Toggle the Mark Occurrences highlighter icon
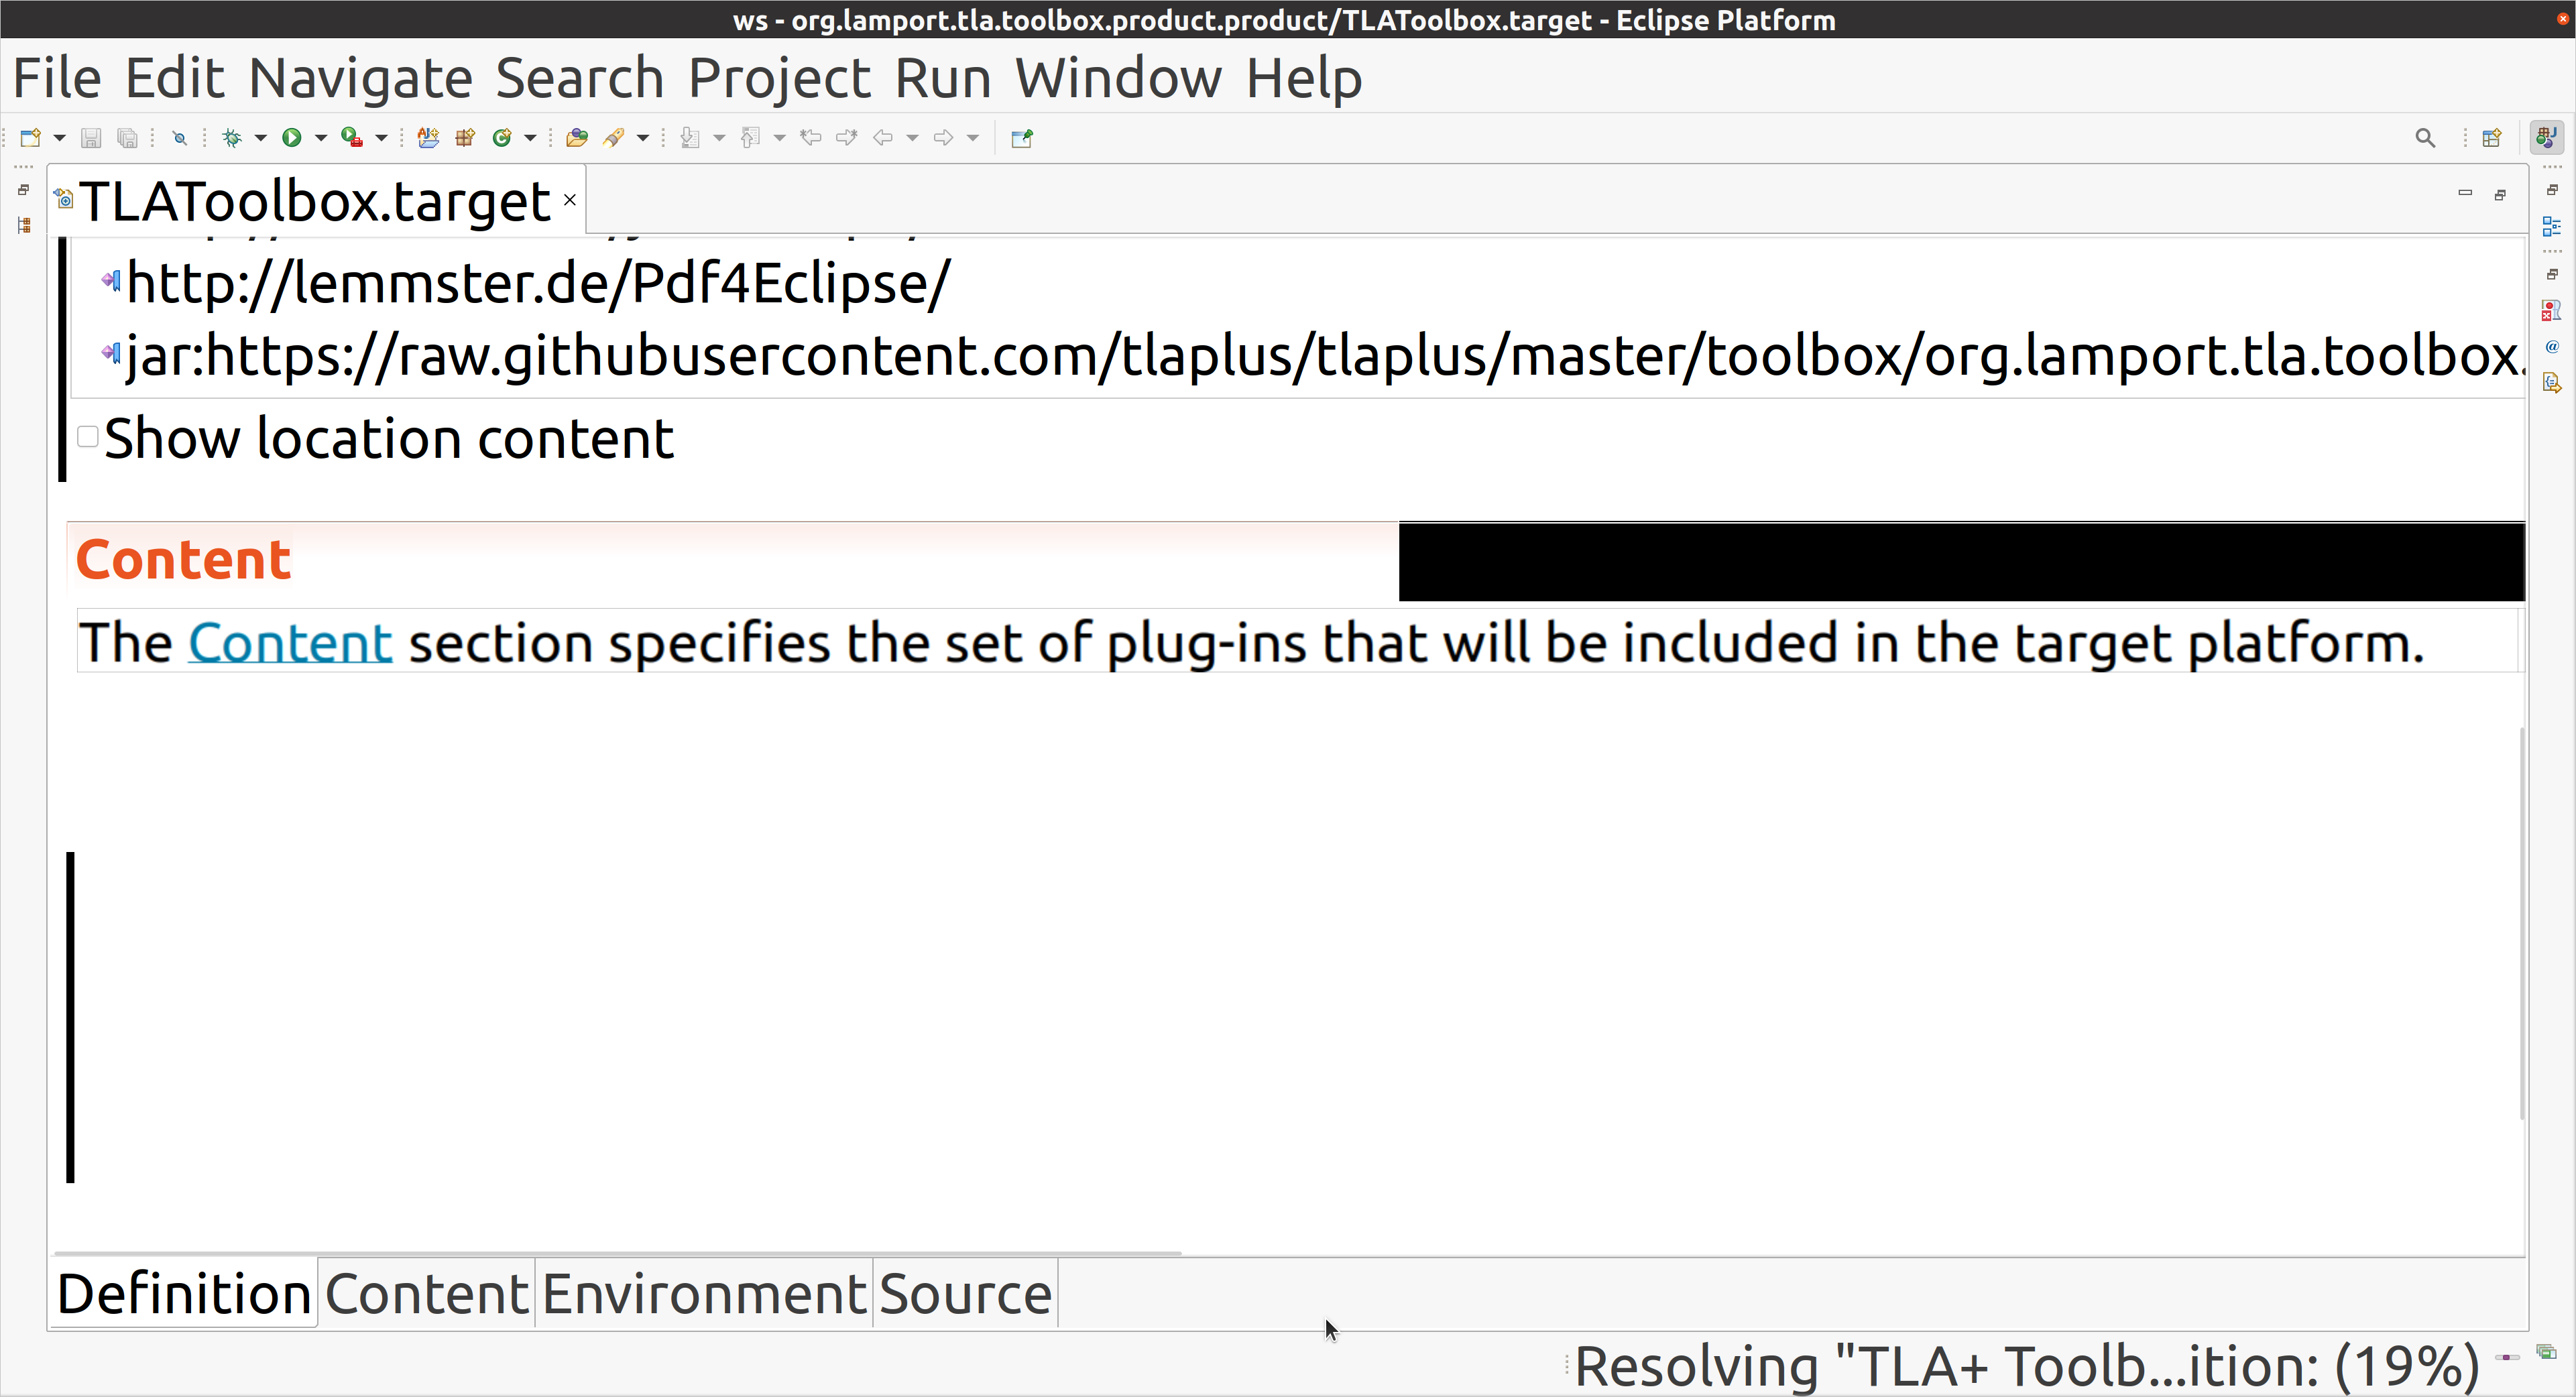2576x1397 pixels. click(614, 138)
